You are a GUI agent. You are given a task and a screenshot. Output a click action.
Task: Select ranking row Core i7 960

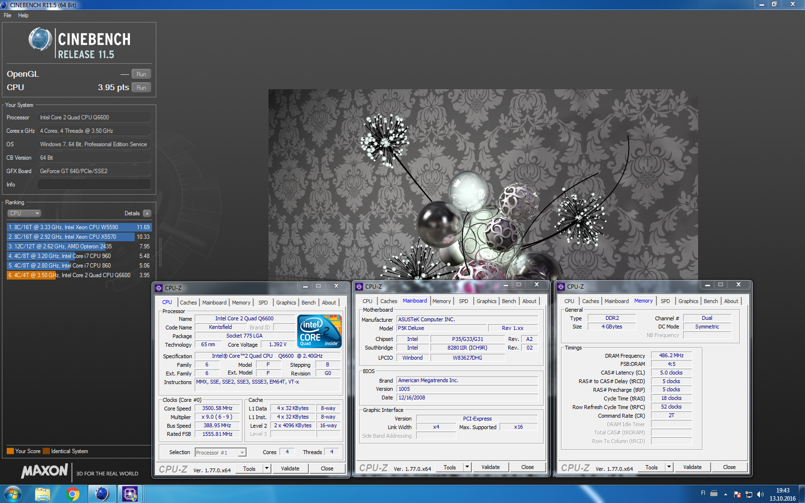pyautogui.click(x=79, y=256)
